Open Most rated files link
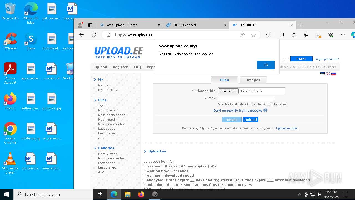The height and width of the screenshot is (200, 355). coord(106,119)
